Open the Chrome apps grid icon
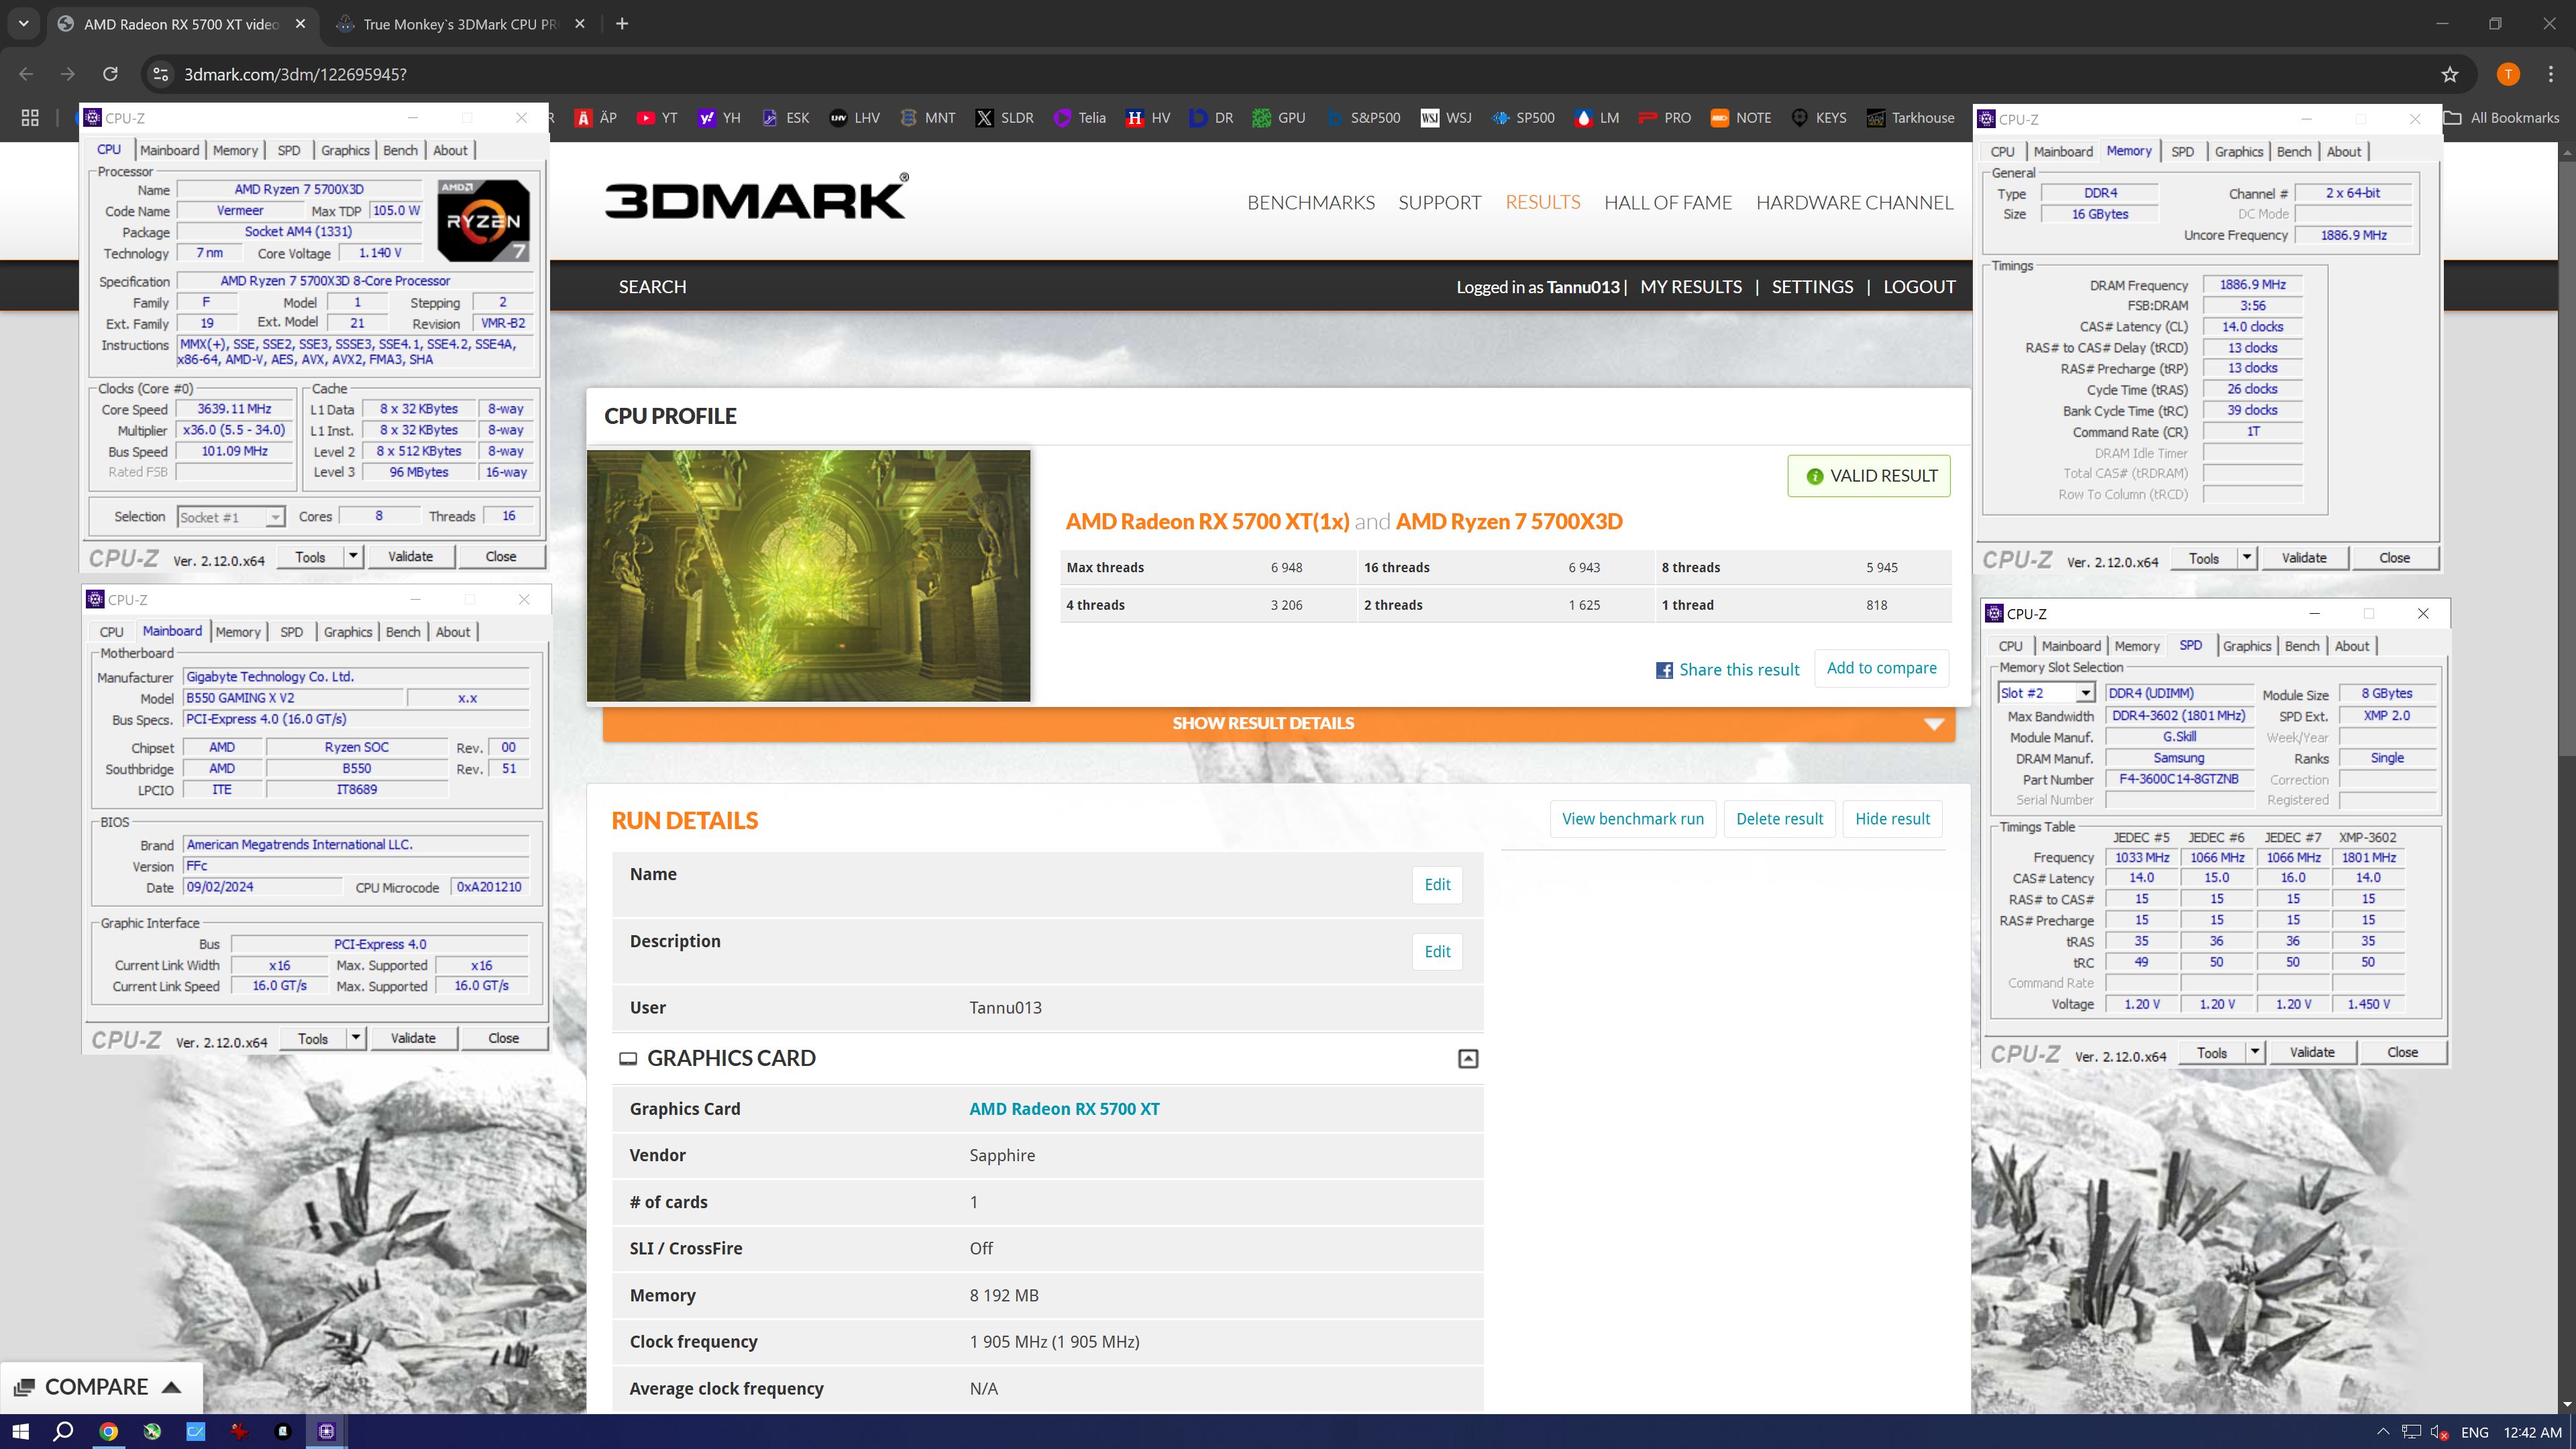The height and width of the screenshot is (1449, 2576). (30, 118)
